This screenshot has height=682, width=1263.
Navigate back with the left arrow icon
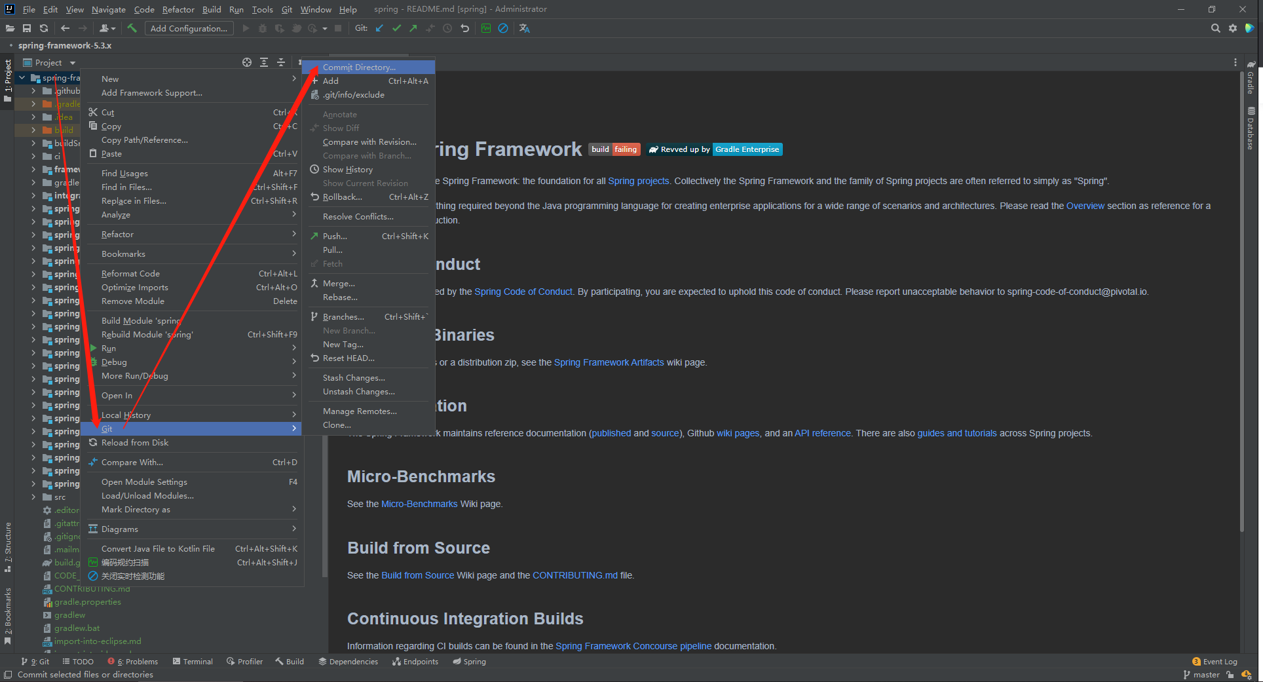pos(65,28)
